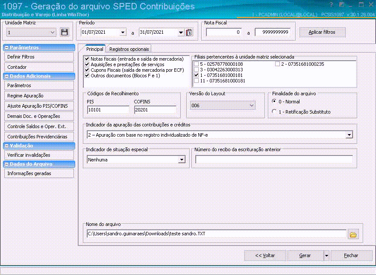376x275 pixels.
Task: Click the help question mark icon in title bar
Action: click(332, 5)
